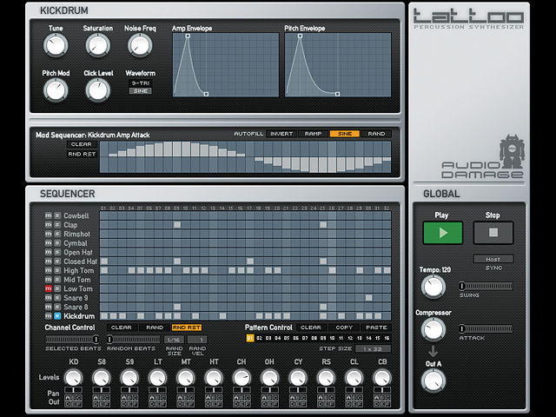Select the Rand autofill mode
Image resolution: width=556 pixels, height=417 pixels.
tap(376, 134)
